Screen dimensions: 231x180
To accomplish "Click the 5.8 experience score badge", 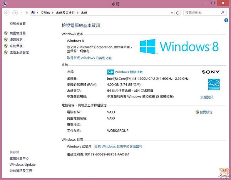I will [110, 72].
